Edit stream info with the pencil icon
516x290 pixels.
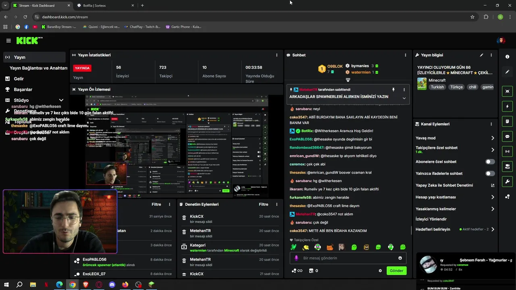[x=481, y=55]
